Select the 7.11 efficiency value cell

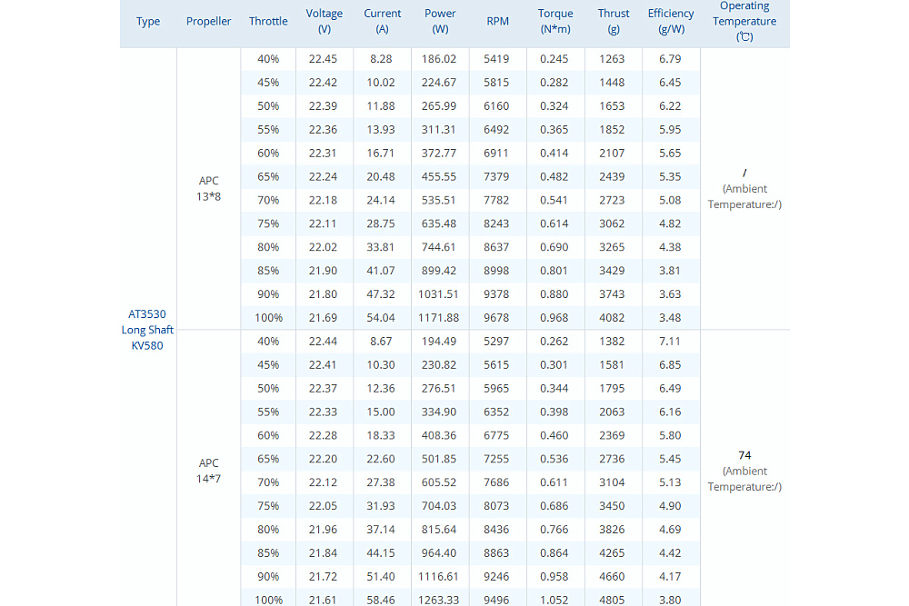click(670, 342)
